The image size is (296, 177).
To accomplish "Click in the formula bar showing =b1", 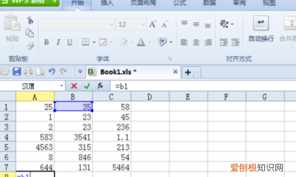I will point(203,87).
